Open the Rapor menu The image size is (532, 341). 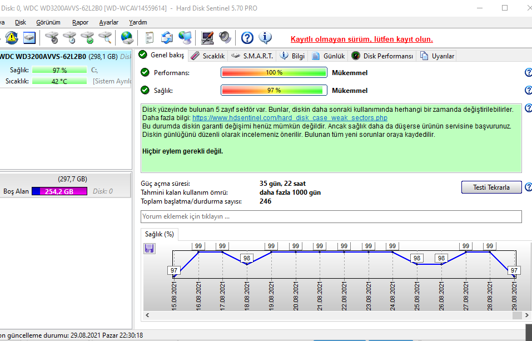tap(80, 22)
